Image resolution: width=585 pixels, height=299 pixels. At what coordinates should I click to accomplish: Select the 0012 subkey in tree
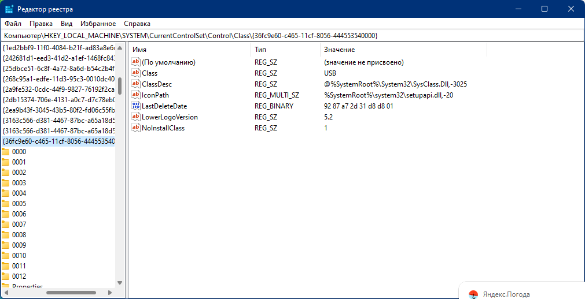pyautogui.click(x=19, y=276)
